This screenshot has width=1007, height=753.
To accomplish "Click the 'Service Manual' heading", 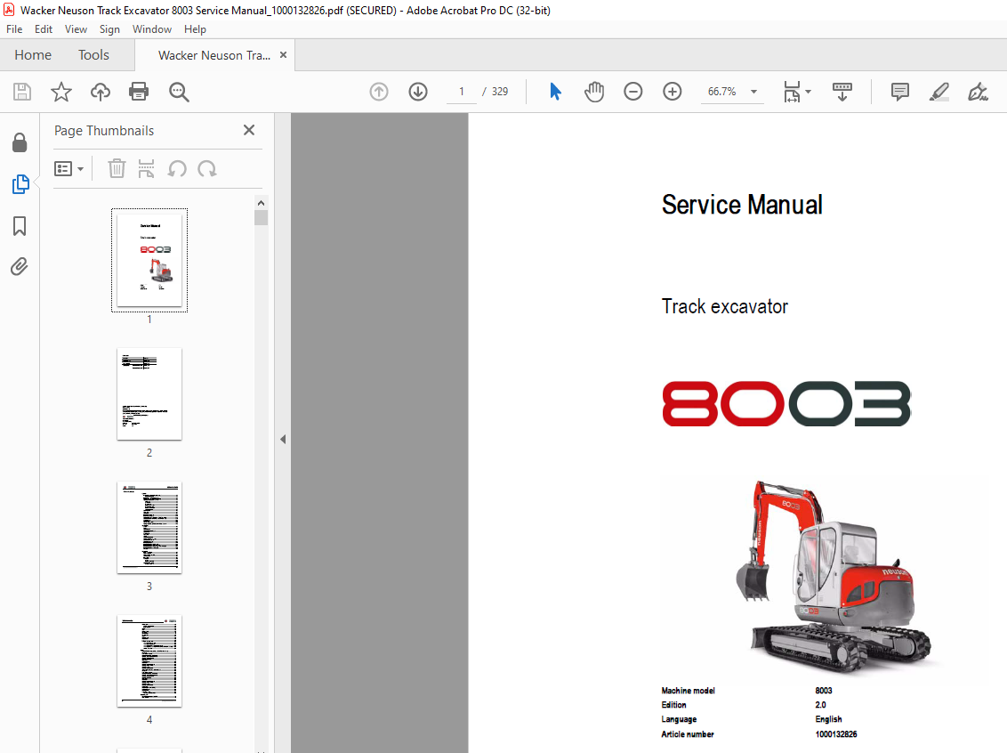I will tap(742, 205).
